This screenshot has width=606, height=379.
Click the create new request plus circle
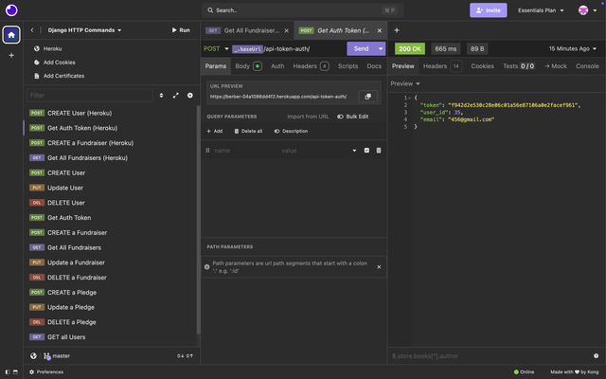coord(190,96)
